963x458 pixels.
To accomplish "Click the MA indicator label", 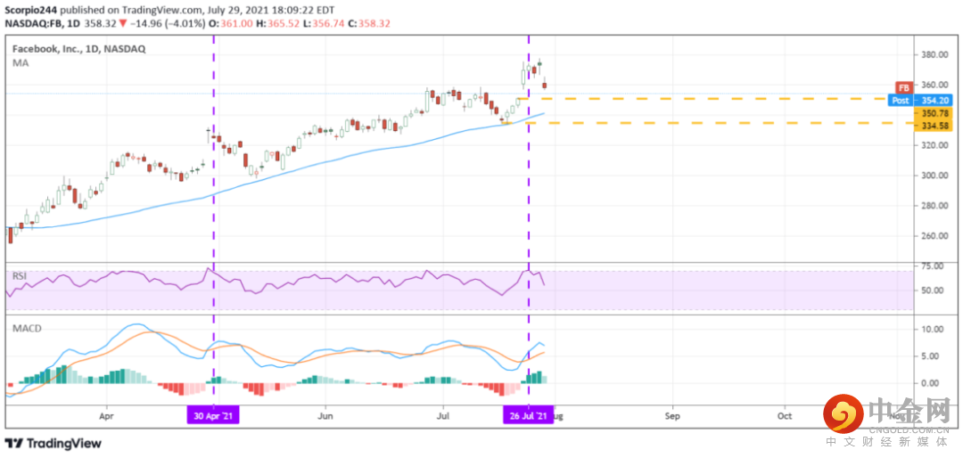I will pyautogui.click(x=21, y=62).
